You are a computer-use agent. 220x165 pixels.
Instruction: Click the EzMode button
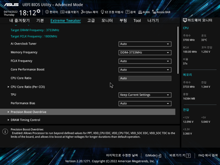pyautogui.click(x=153, y=155)
